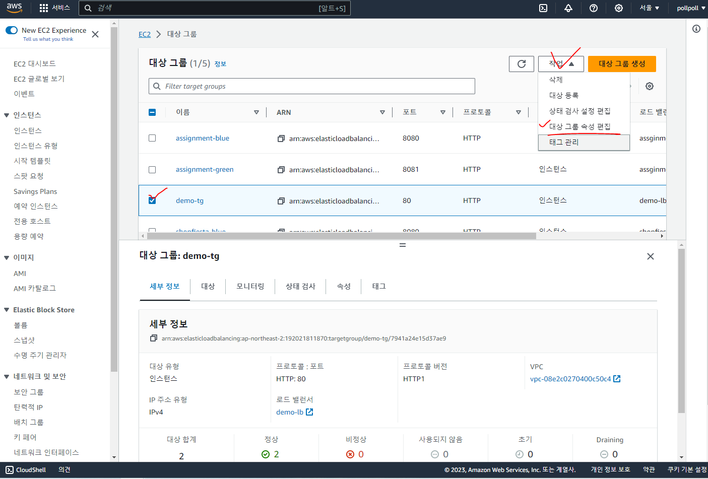Open the demo-lb load balancer link
The height and width of the screenshot is (479, 708).
tap(294, 412)
